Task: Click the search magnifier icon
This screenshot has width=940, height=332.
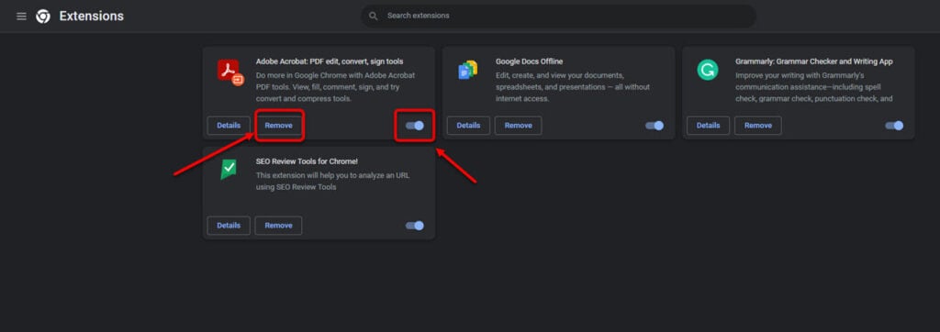Action: (x=373, y=16)
